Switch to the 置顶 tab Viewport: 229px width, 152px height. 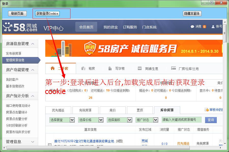point(140,110)
